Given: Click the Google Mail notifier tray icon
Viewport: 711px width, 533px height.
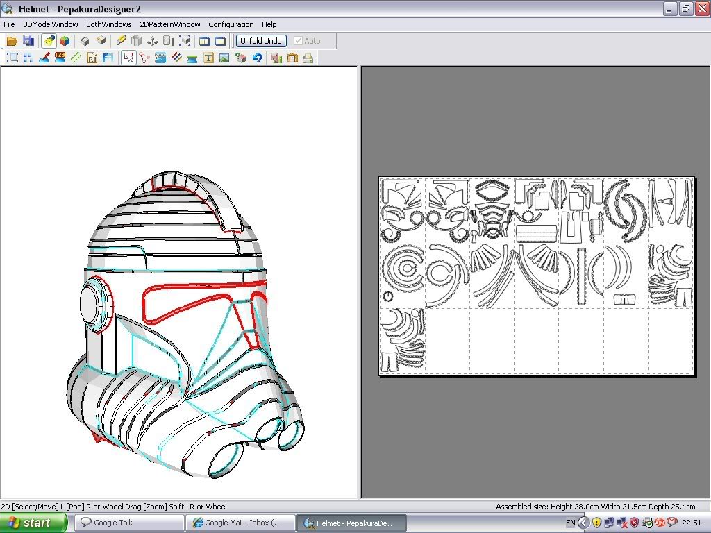Looking at the screenshot, I should pyautogui.click(x=672, y=523).
